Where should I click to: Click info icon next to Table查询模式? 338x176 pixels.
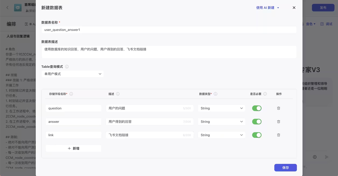pos(67,67)
